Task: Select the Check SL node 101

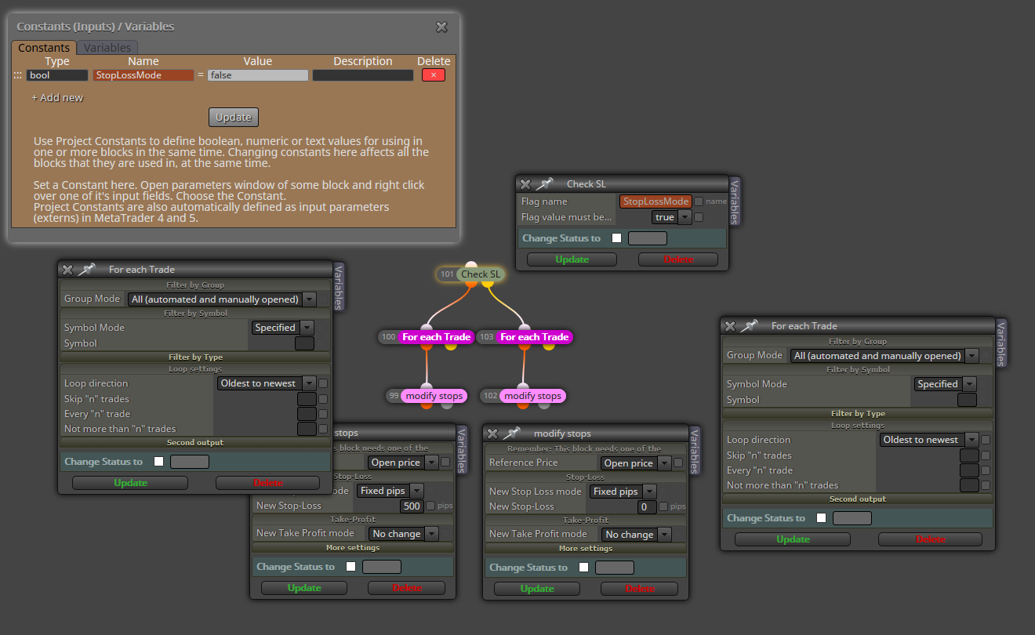Action: (470, 274)
